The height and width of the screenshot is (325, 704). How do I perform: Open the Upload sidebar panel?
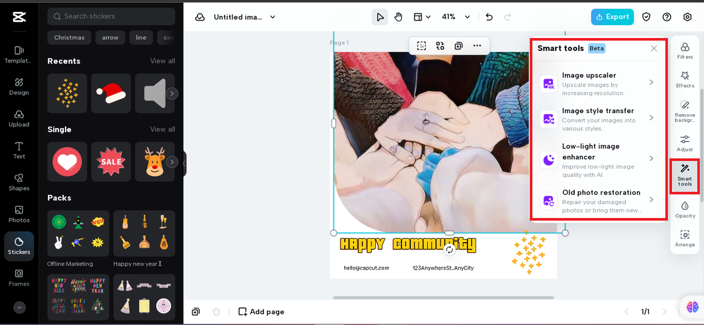(x=19, y=119)
